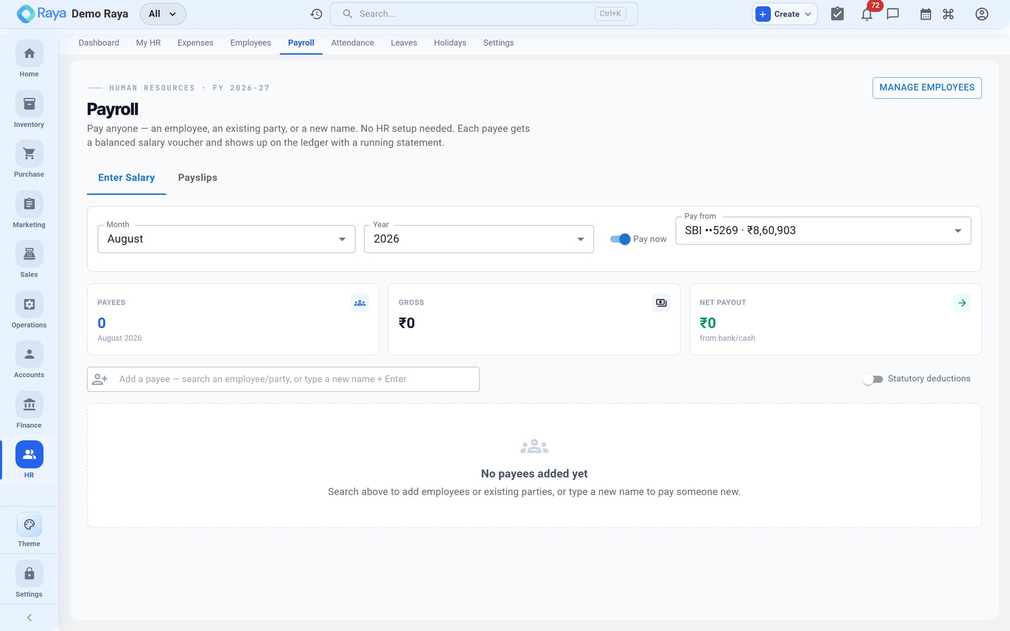This screenshot has width=1010, height=631.
Task: Click the 'No payees added yet' text
Action: [x=534, y=474]
